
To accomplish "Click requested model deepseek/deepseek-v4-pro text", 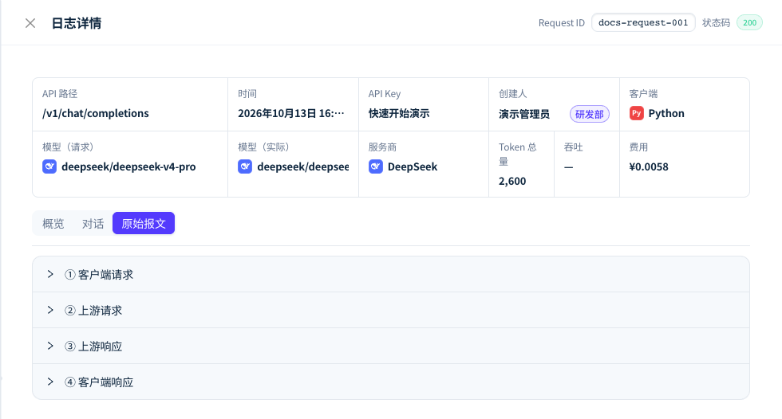I will pos(128,166).
